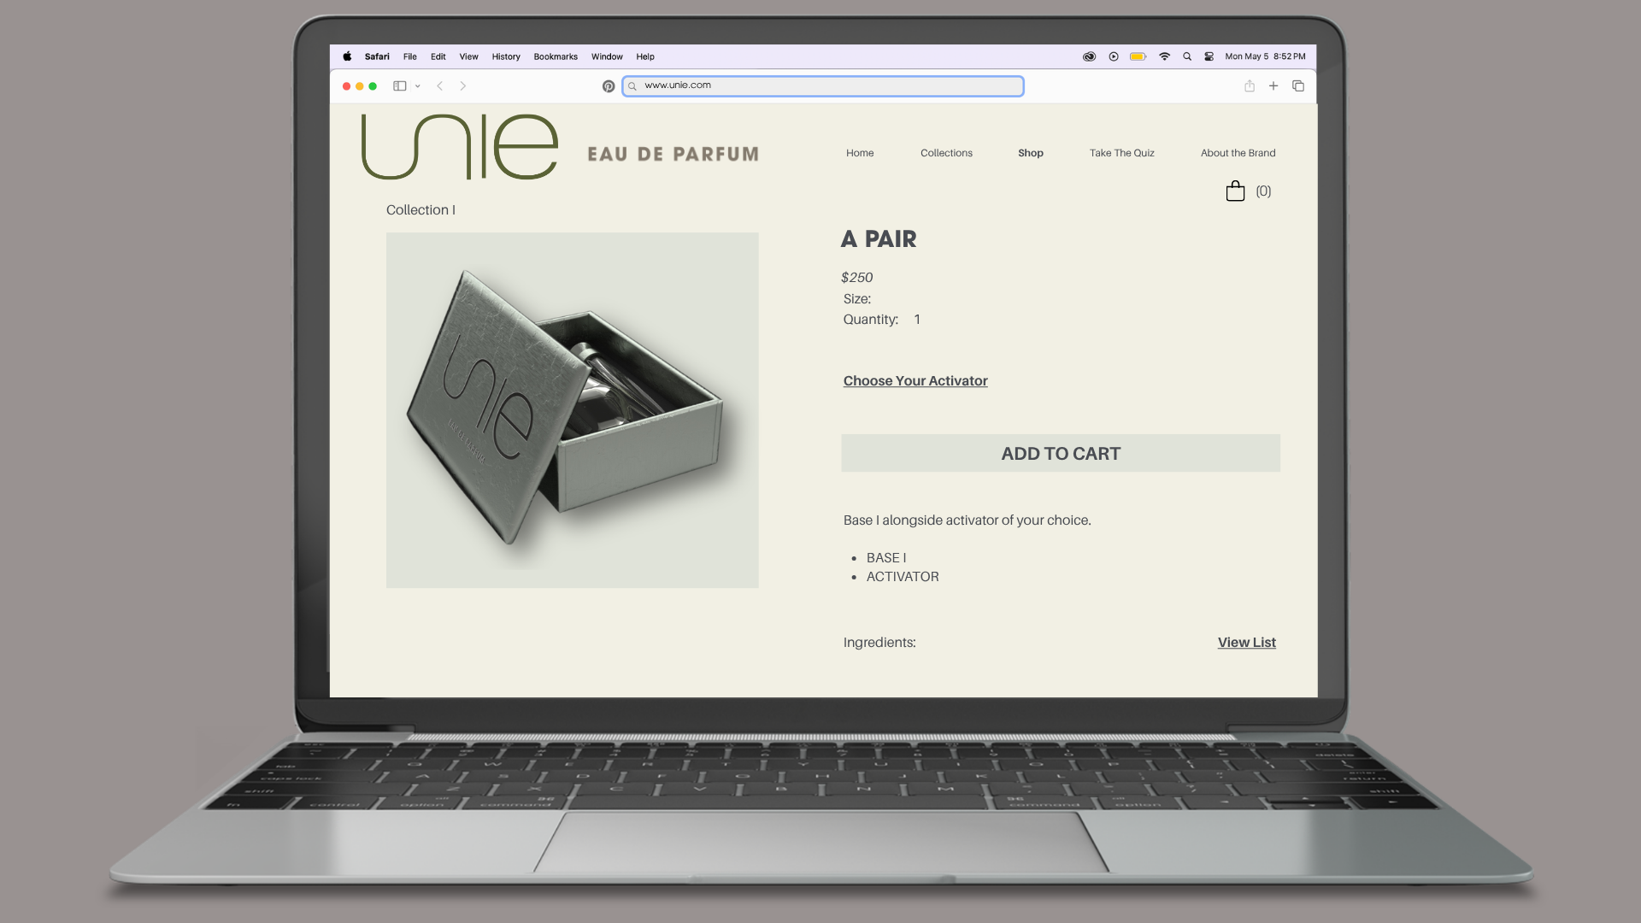Click the ADD TO CART button
This screenshot has width=1641, height=923.
click(x=1061, y=453)
